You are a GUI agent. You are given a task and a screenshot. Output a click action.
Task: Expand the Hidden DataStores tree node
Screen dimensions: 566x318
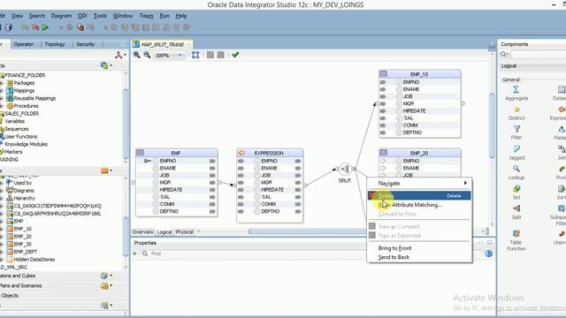(x=2, y=259)
